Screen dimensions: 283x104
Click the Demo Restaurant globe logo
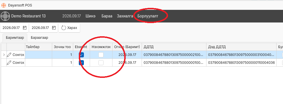click(x=5, y=16)
